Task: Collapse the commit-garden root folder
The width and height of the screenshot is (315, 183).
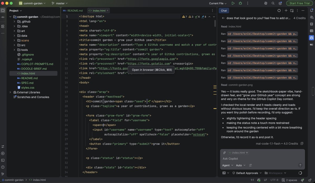Action: (10, 17)
